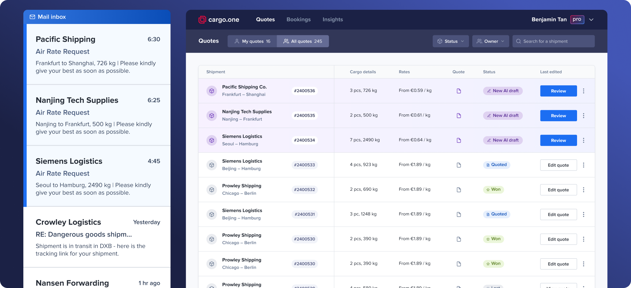Review the Nanjing Tech Supplies AI draft
Screen dimensions: 631x288
558,116
